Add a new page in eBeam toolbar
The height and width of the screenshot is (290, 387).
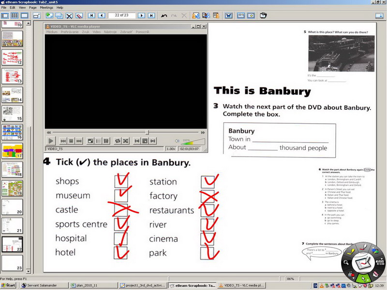click(x=49, y=15)
